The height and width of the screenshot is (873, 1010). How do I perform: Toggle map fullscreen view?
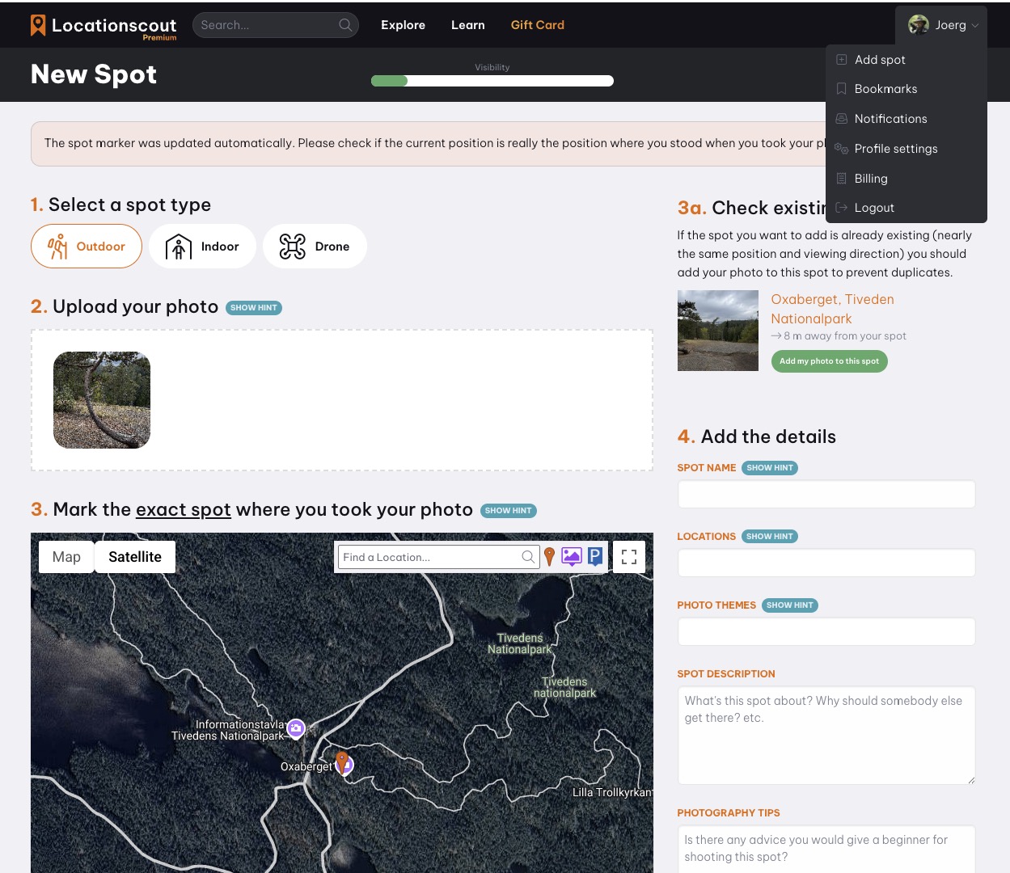(x=629, y=557)
